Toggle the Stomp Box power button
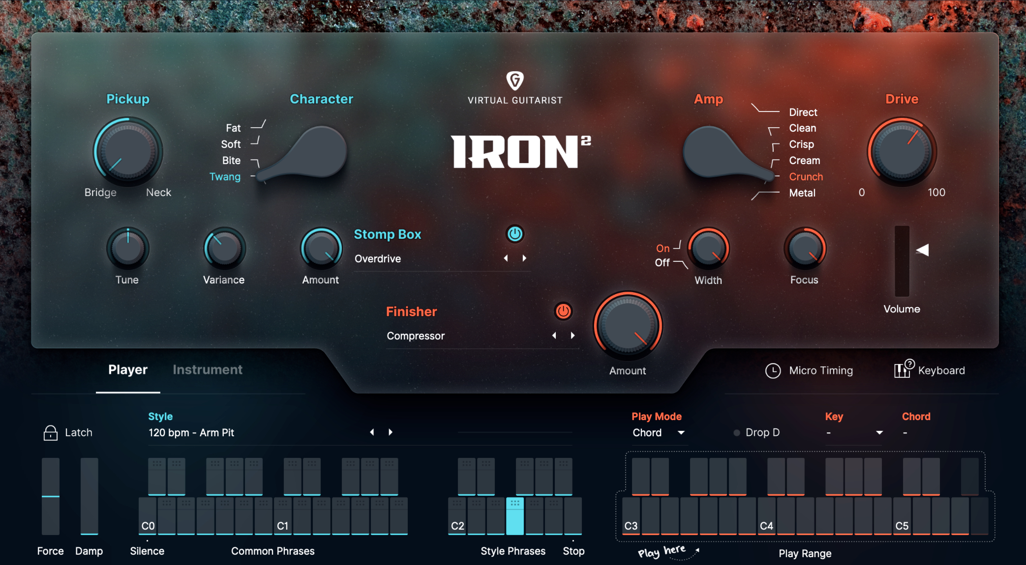This screenshot has height=565, width=1026. point(515,234)
